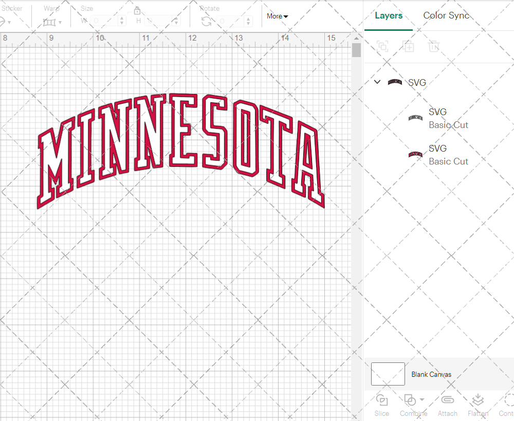
Task: Click the Group icon in Layers panel
Action: coord(382,46)
